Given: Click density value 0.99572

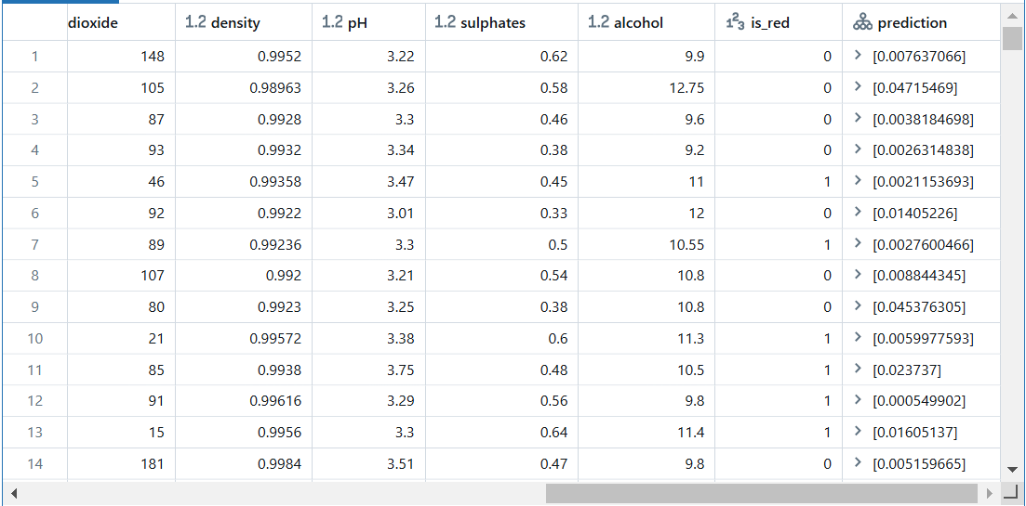Looking at the screenshot, I should pyautogui.click(x=275, y=338).
